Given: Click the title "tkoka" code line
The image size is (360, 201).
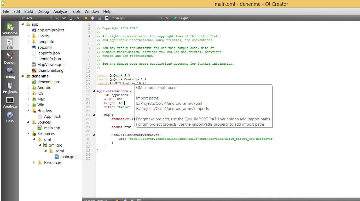Looking at the screenshot, I should (x=117, y=107).
